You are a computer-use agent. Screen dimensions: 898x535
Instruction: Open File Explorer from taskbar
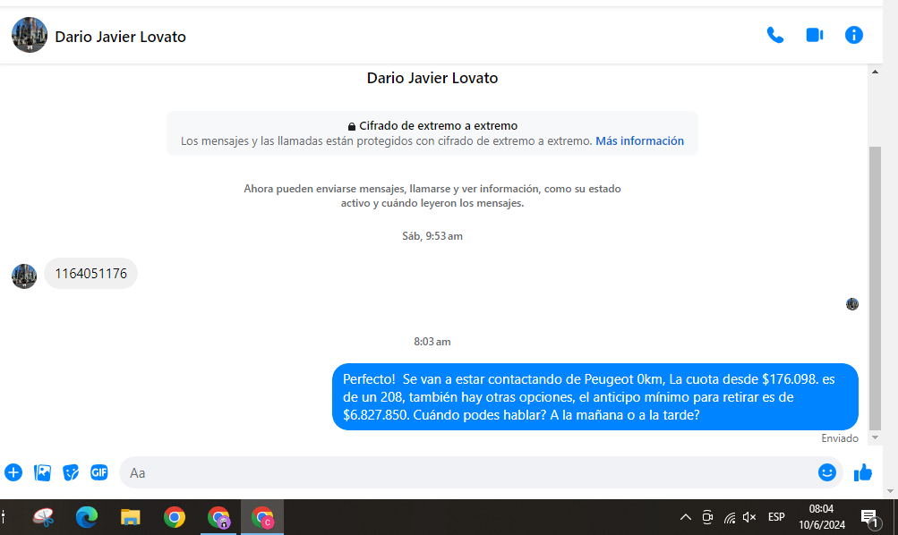point(131,517)
